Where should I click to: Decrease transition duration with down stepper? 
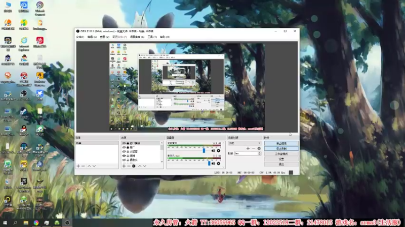[x=259, y=154]
